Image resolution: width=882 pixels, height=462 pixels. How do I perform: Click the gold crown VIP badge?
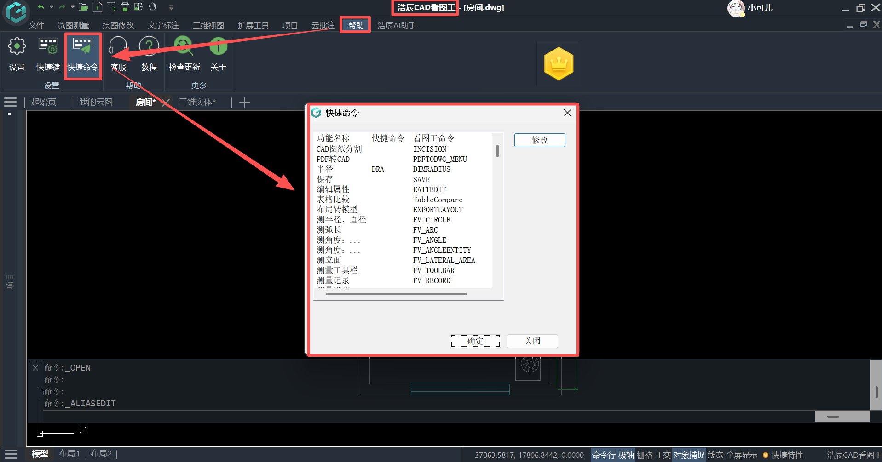[559, 63]
